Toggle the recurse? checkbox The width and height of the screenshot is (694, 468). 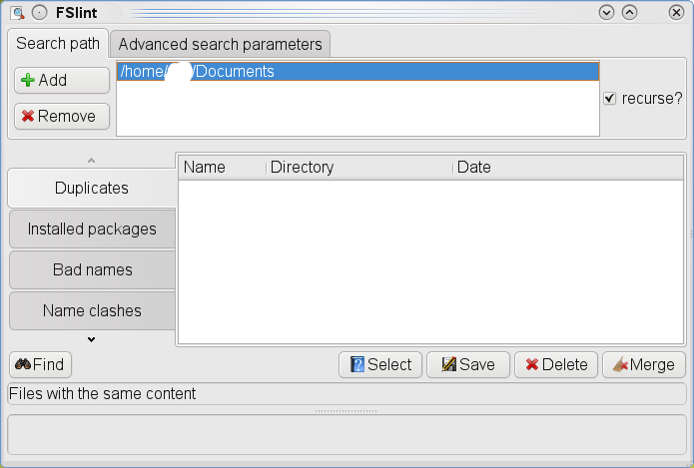click(x=609, y=98)
